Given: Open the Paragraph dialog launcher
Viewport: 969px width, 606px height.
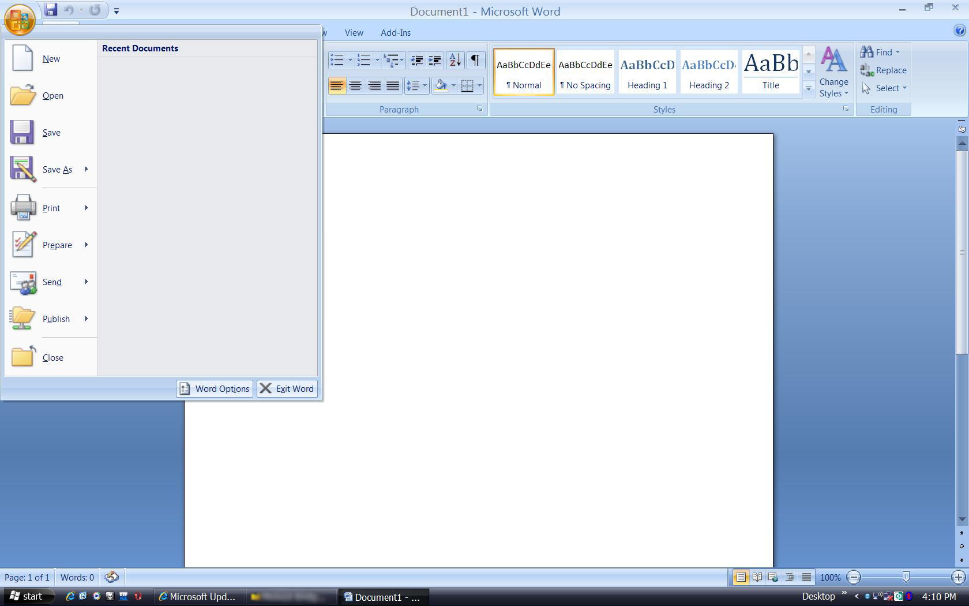Looking at the screenshot, I should (x=479, y=109).
